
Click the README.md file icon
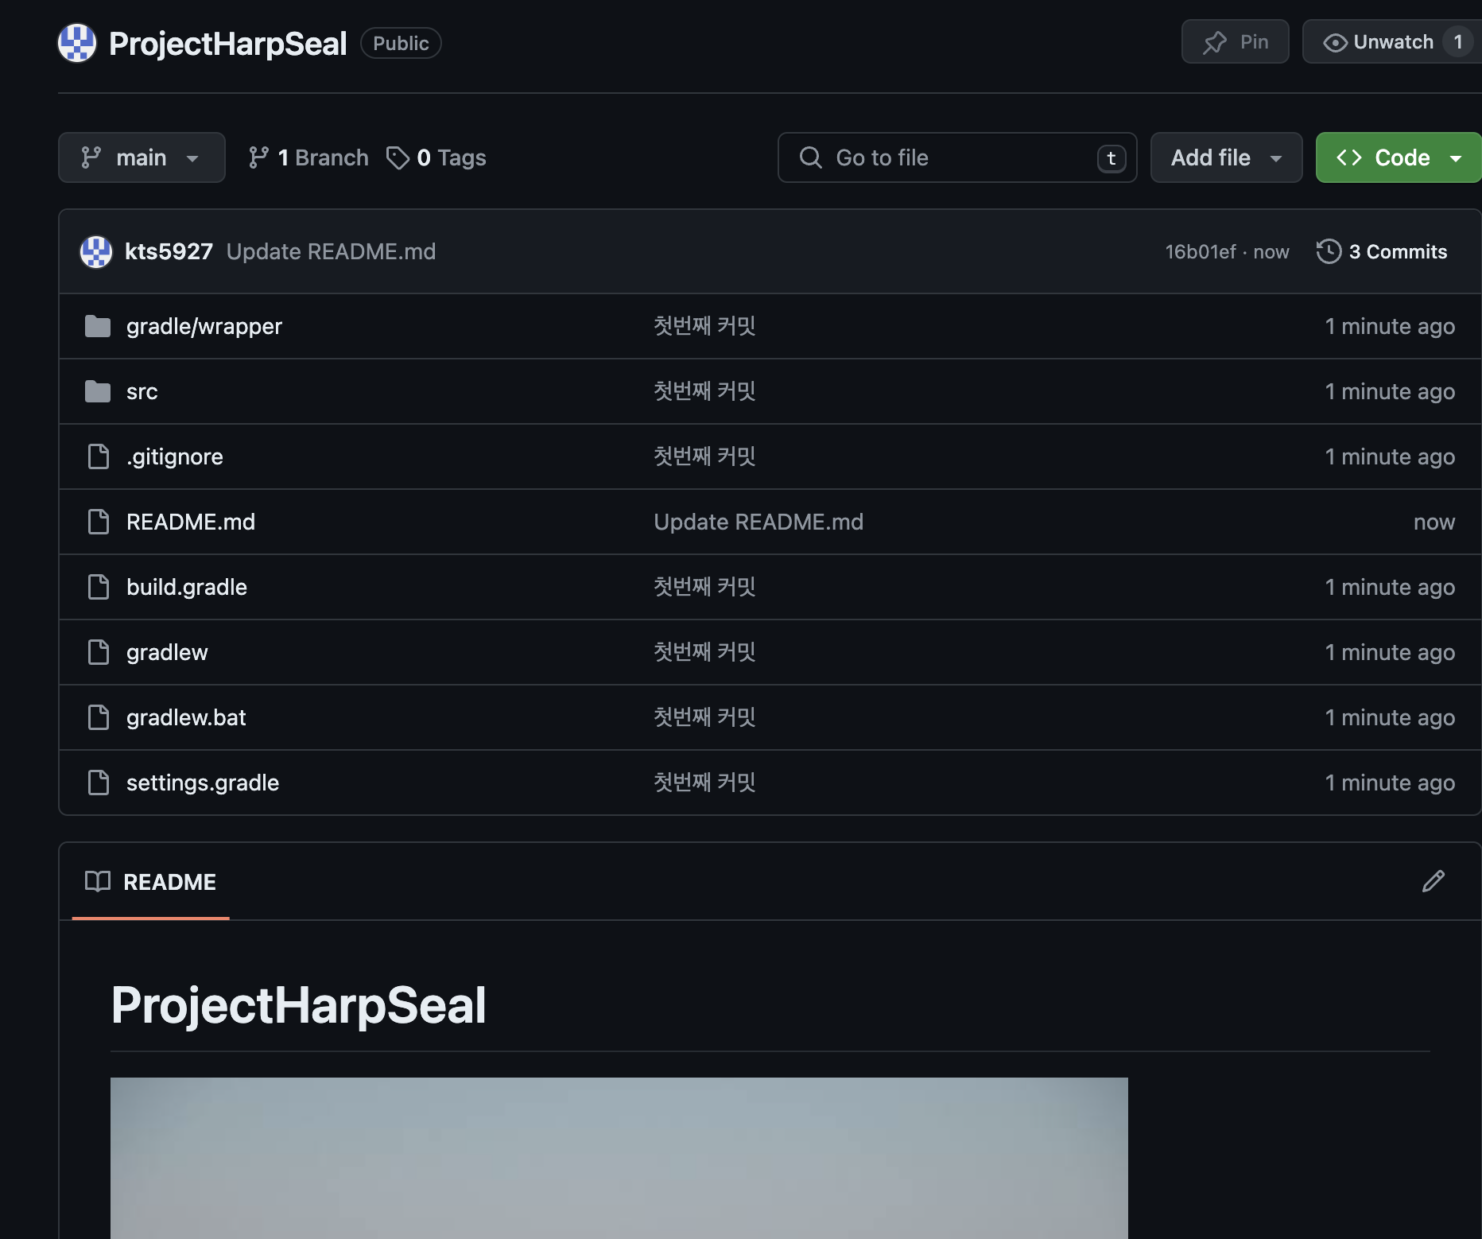coord(98,522)
